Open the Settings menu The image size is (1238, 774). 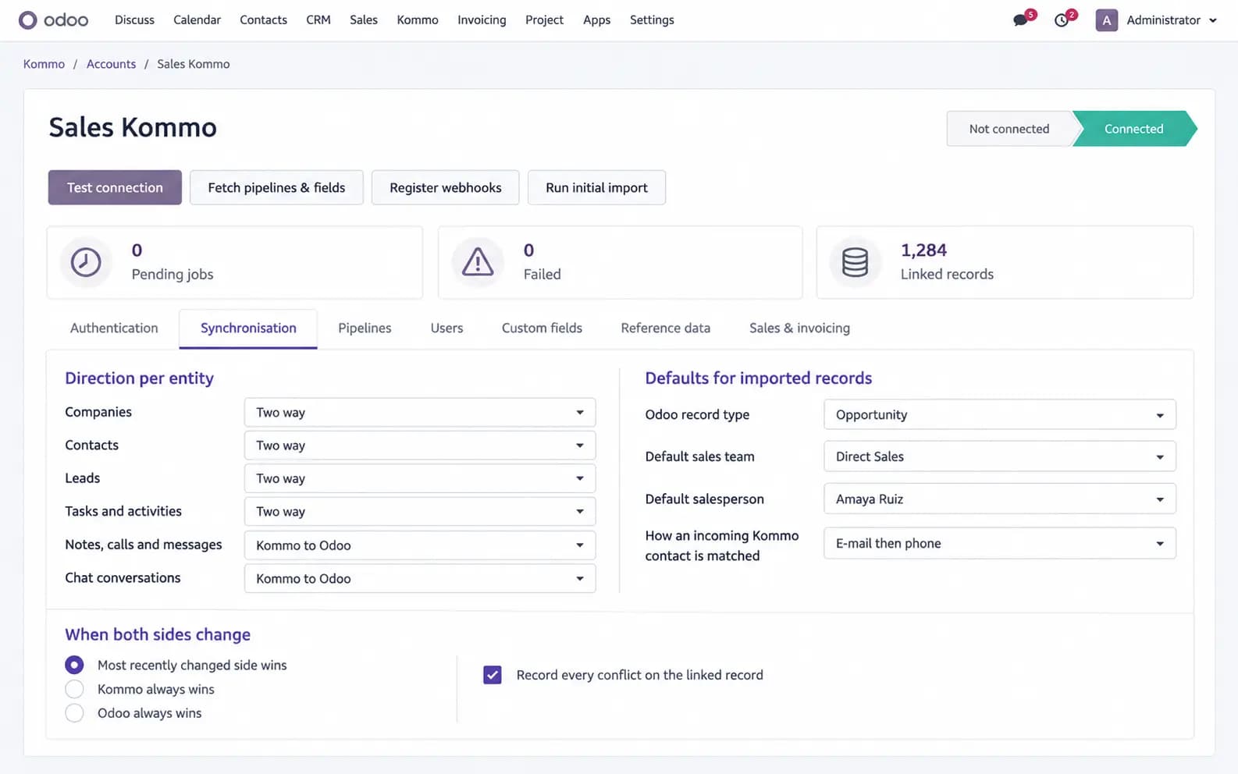click(652, 20)
